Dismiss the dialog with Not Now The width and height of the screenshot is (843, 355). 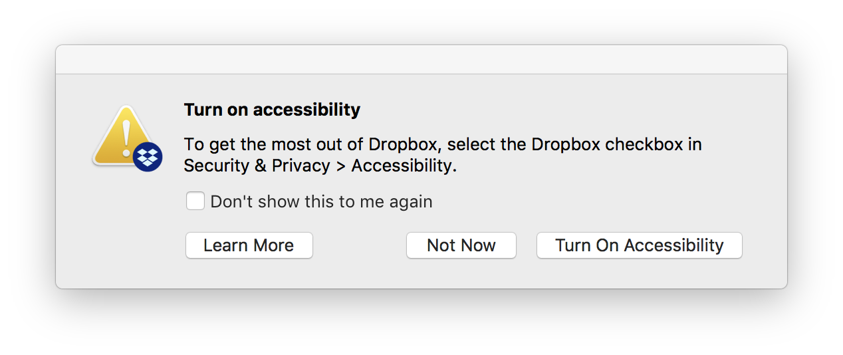pyautogui.click(x=461, y=245)
